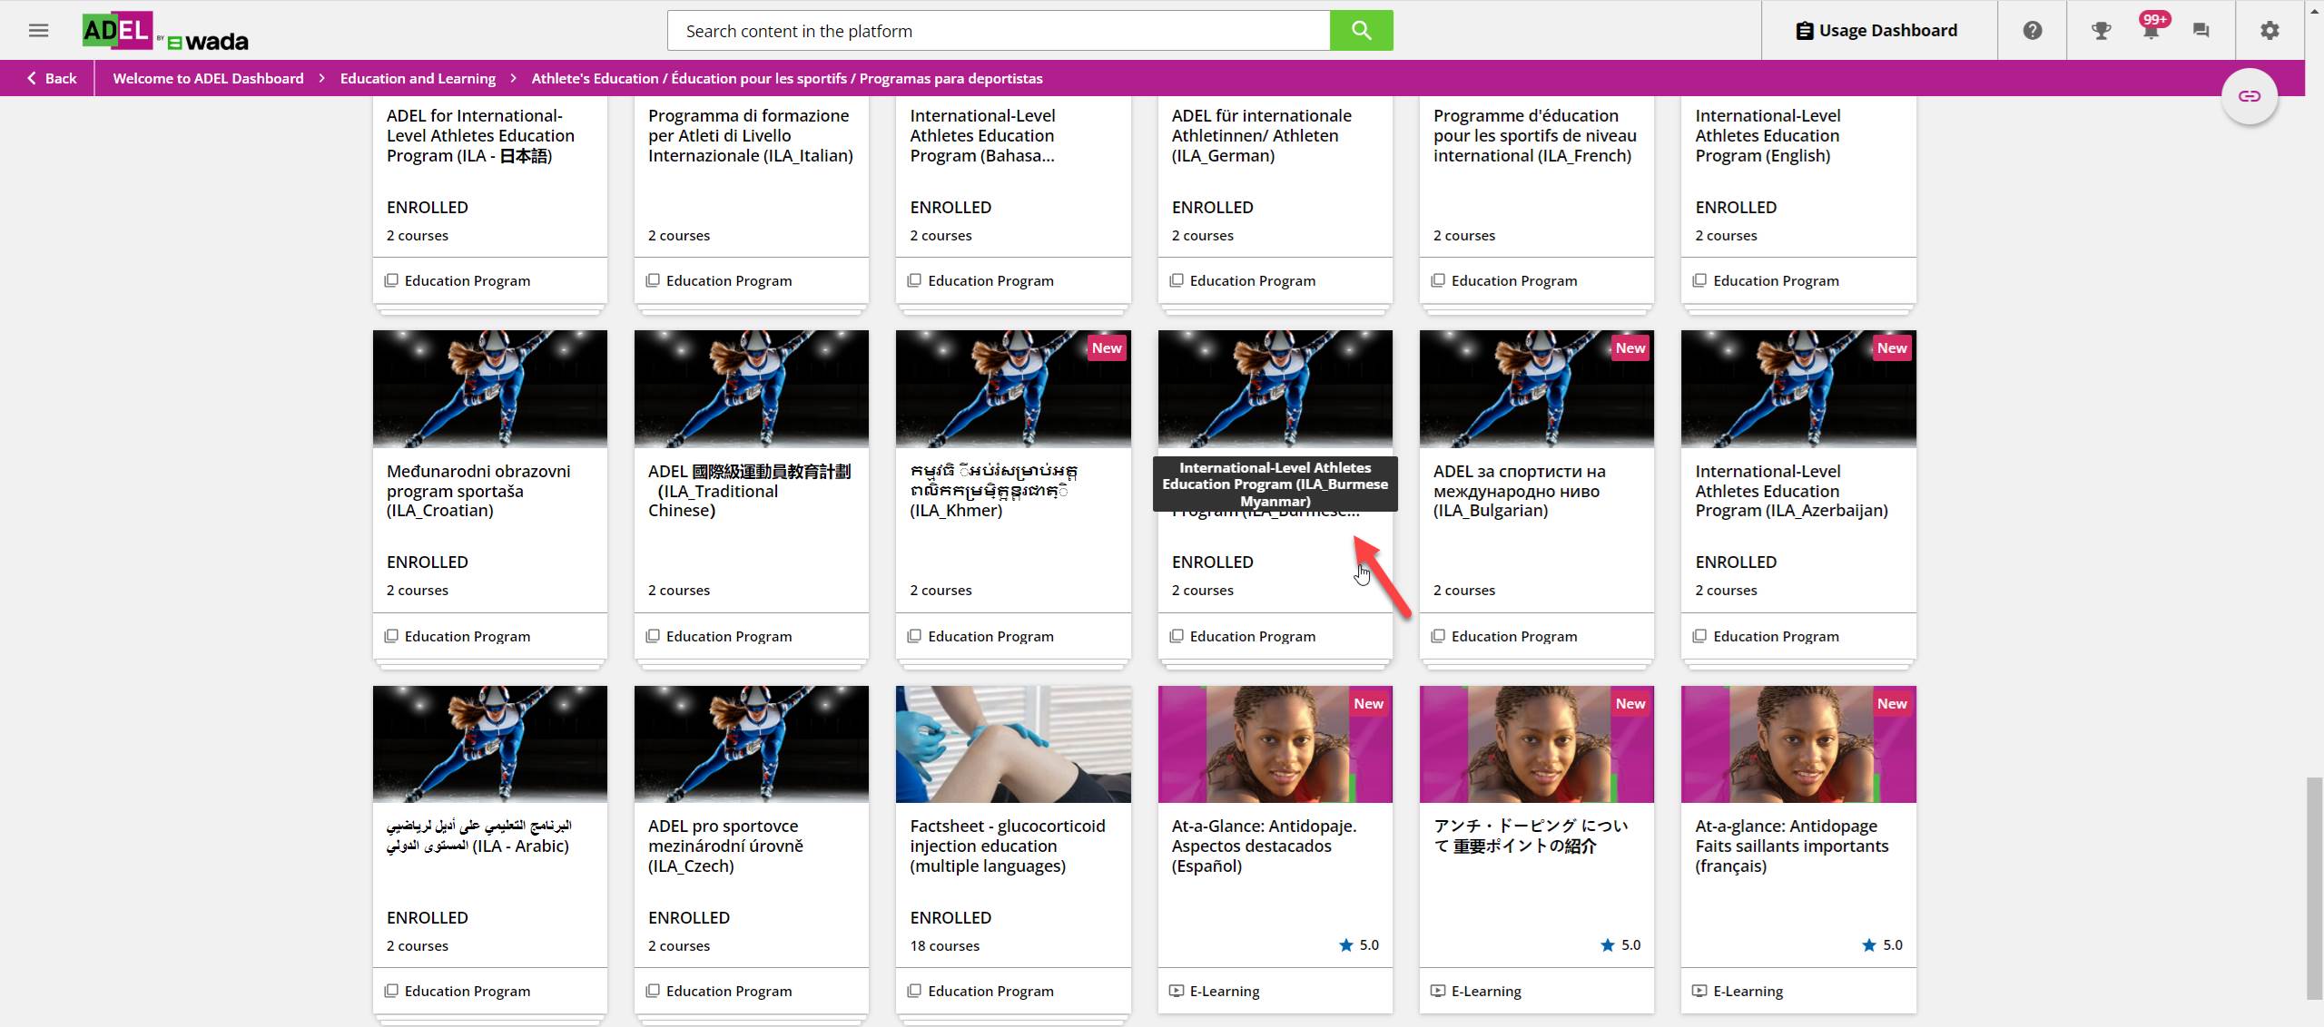The width and height of the screenshot is (2324, 1027).
Task: Click the New badge on ILA_Bulgarian card
Action: [1630, 348]
